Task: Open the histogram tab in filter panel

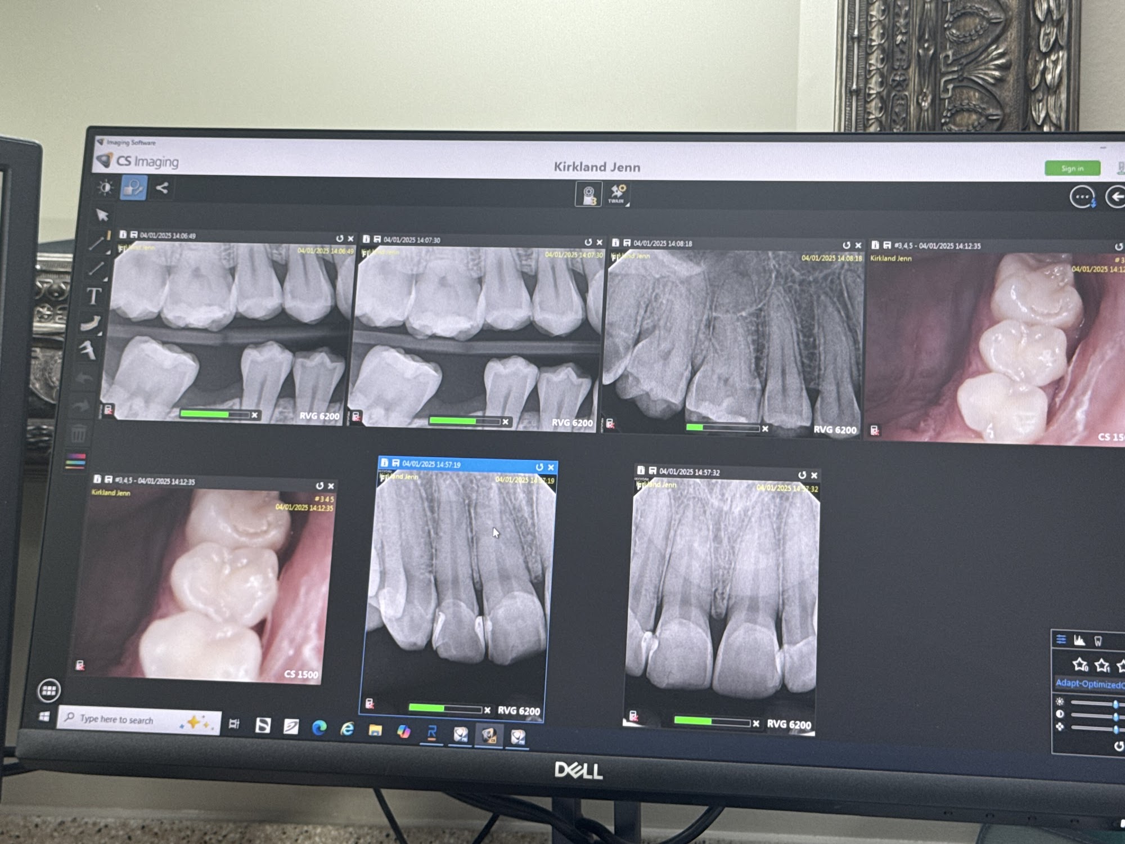Action: coord(1079,640)
